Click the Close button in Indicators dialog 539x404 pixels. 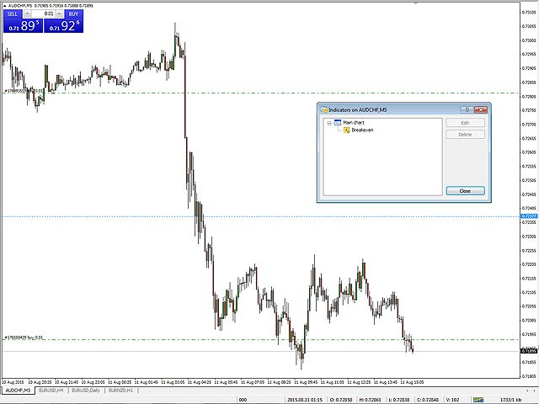point(465,191)
